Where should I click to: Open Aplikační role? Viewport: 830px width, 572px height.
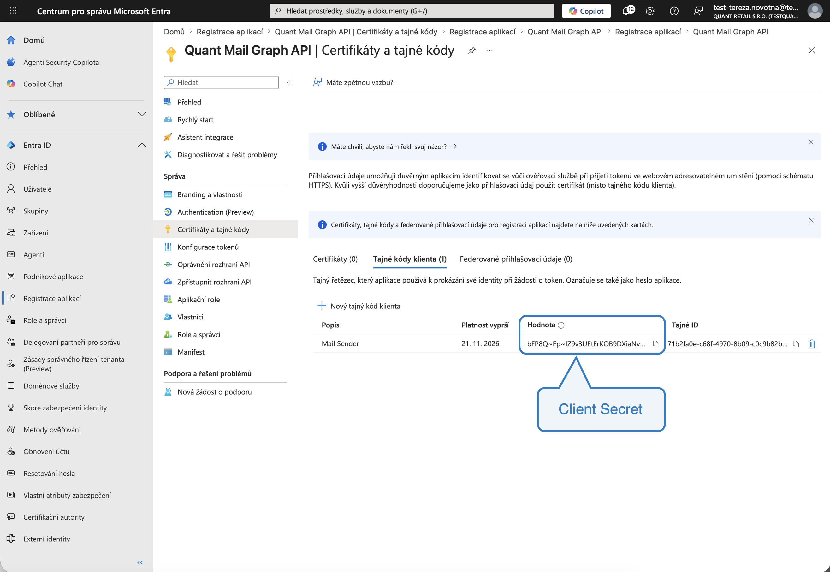(x=199, y=299)
